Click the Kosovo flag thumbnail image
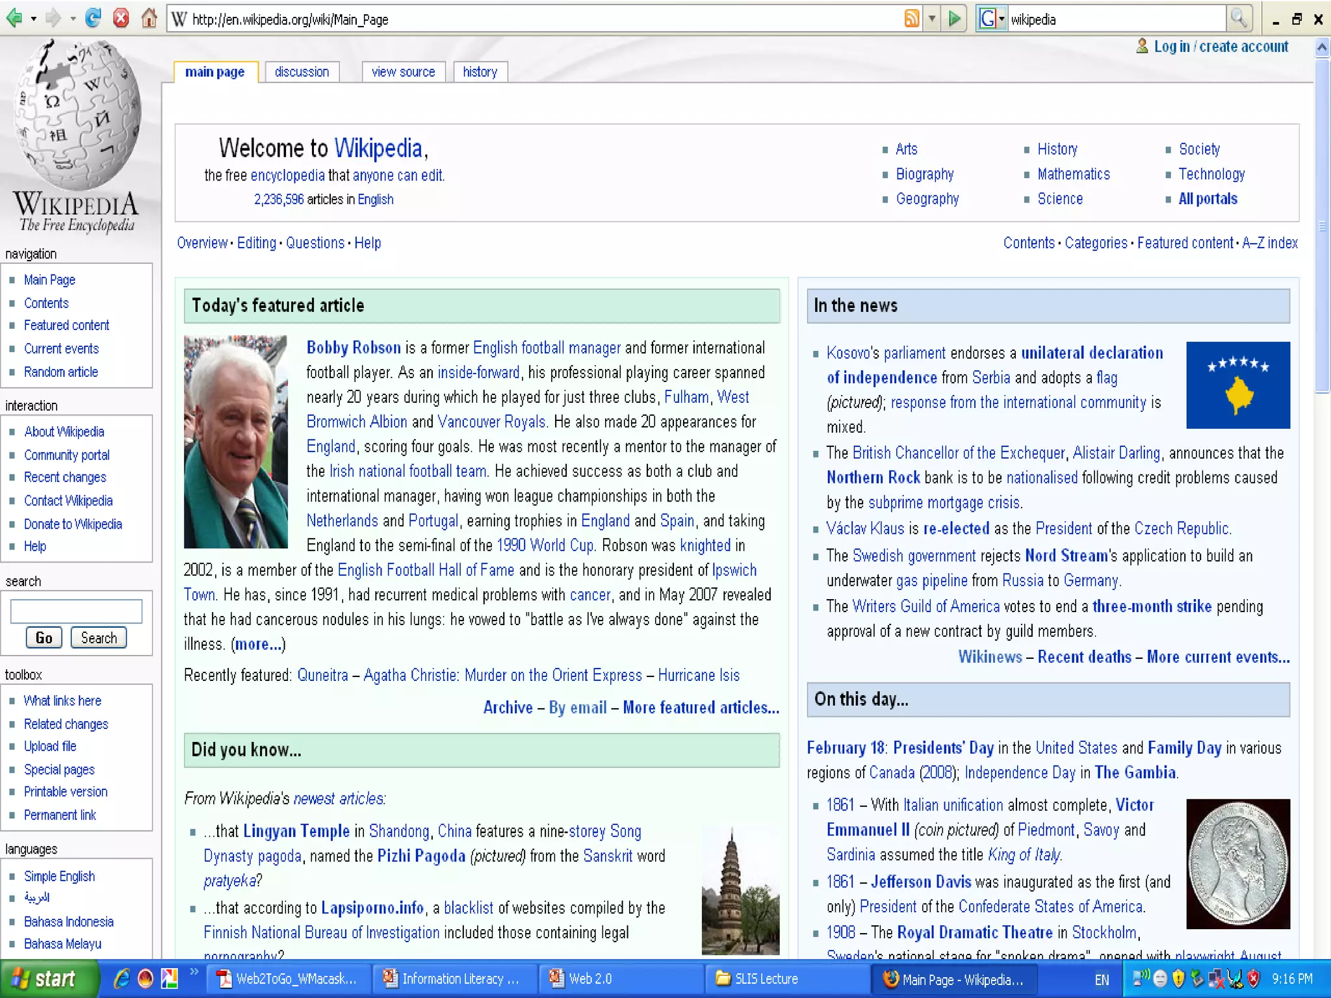1331x998 pixels. point(1237,385)
